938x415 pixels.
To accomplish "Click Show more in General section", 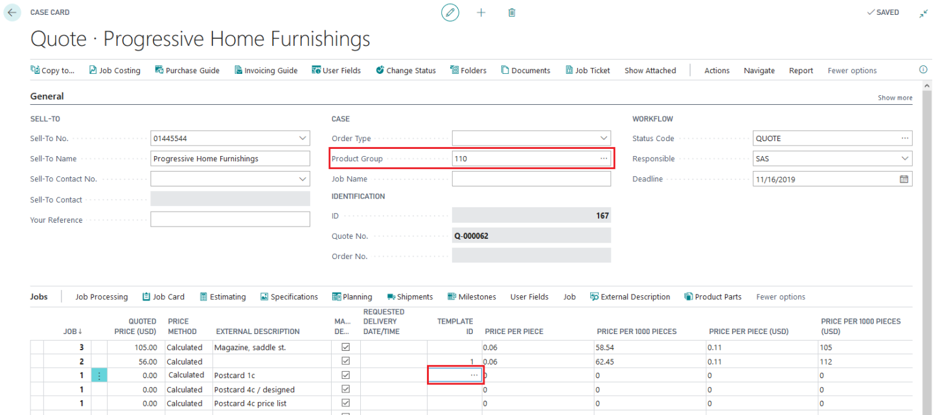I will [895, 98].
